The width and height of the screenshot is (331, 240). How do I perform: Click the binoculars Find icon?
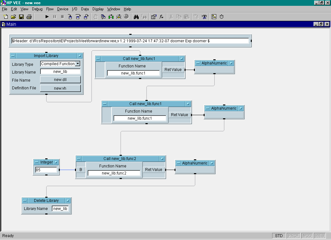tap(136, 17)
